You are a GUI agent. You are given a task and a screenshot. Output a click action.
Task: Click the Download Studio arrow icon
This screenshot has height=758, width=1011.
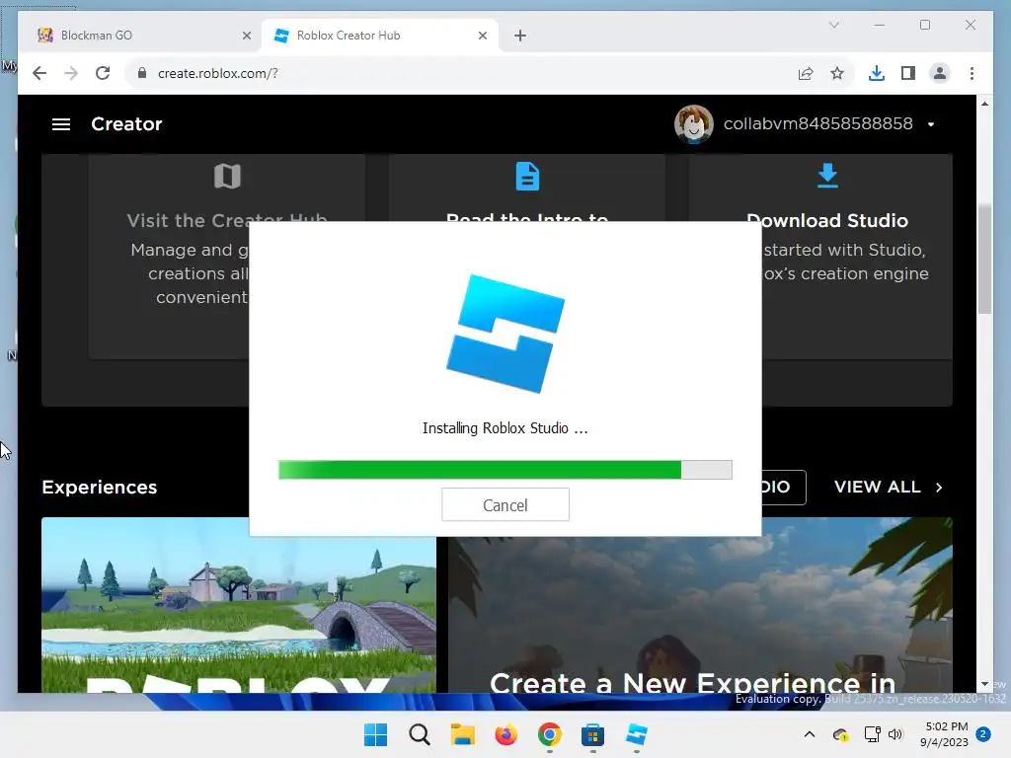pos(827,176)
